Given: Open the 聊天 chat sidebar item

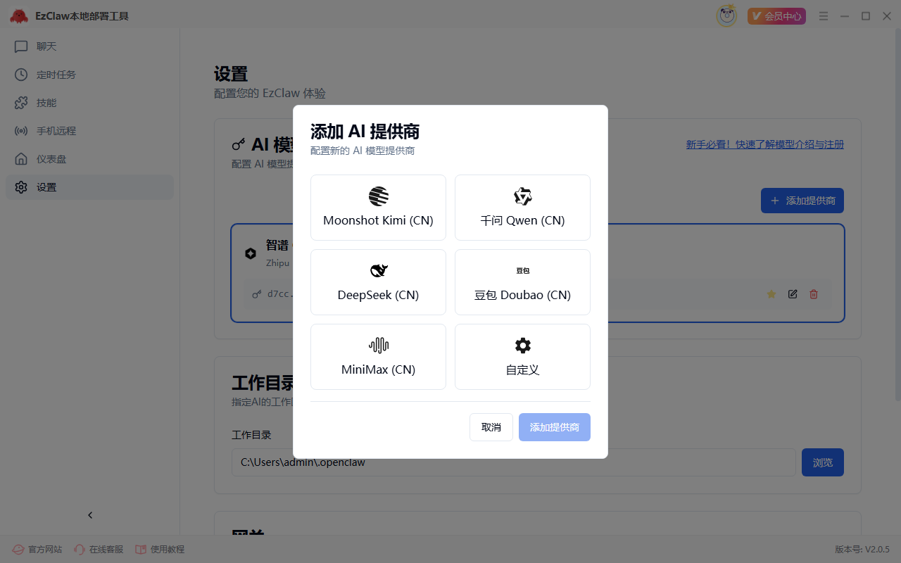Looking at the screenshot, I should point(46,46).
